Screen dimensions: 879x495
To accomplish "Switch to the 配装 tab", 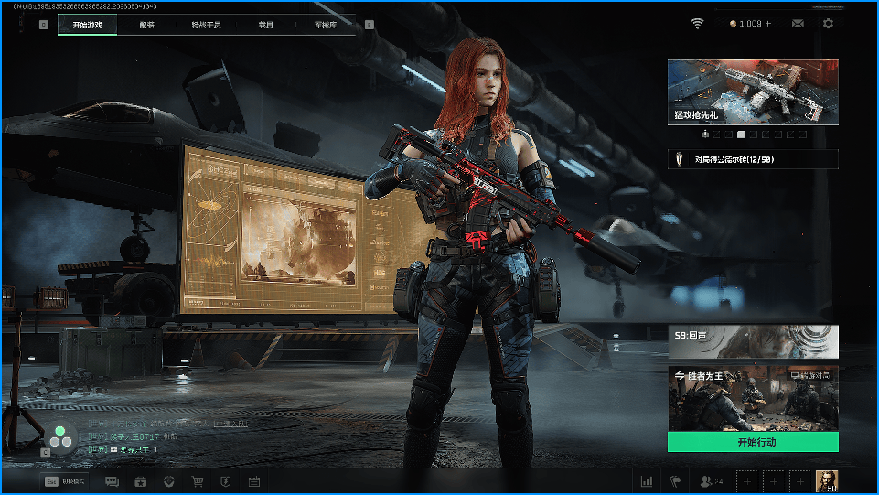I will pos(147,25).
